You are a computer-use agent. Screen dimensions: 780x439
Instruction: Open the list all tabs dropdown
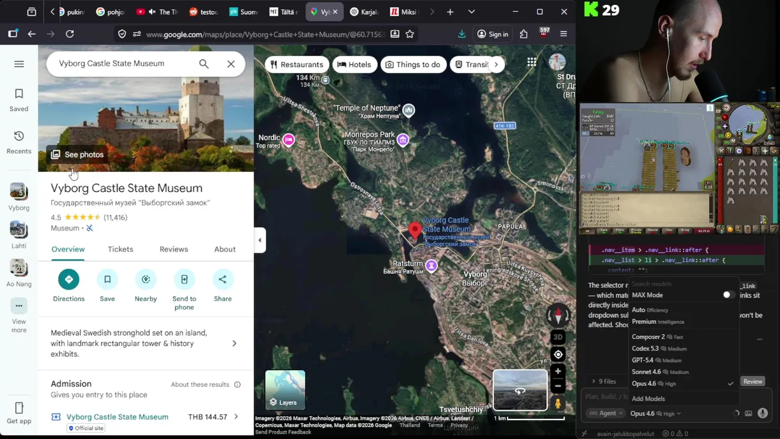[471, 12]
